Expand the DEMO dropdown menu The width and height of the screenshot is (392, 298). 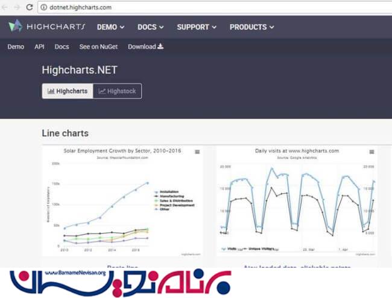pyautogui.click(x=110, y=27)
